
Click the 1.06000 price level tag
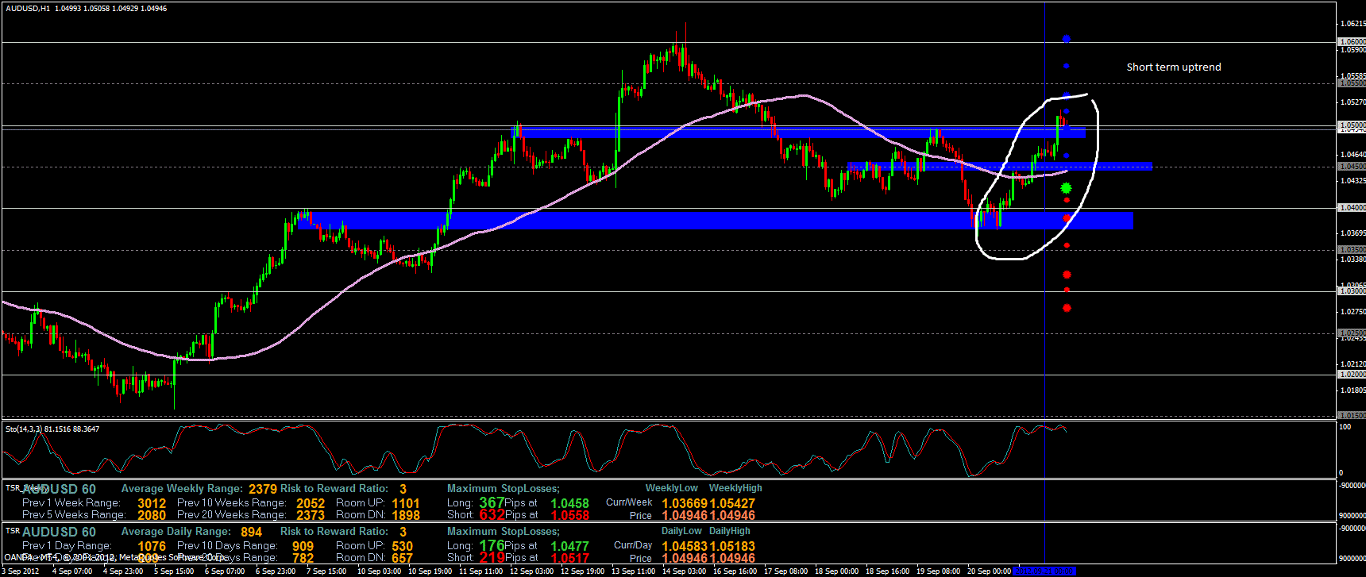(1352, 42)
